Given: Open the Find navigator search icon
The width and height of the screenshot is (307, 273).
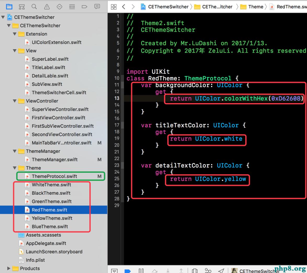Looking at the screenshot, I should point(34,7).
